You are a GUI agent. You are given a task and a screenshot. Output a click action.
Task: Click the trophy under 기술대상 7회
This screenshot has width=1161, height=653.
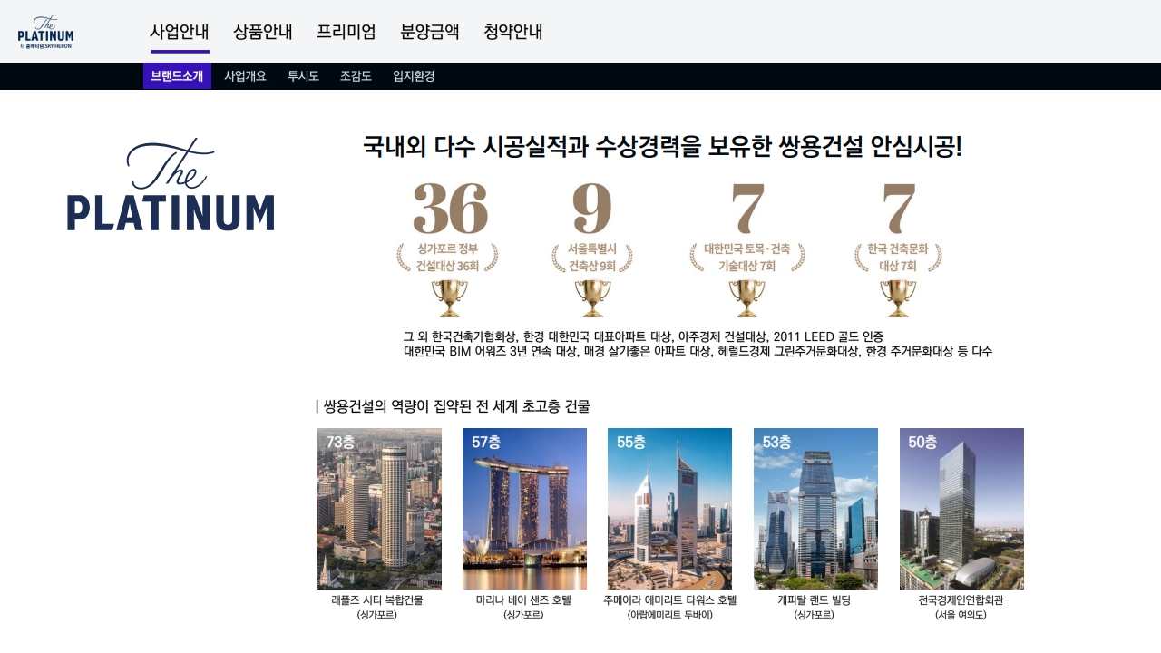(746, 298)
